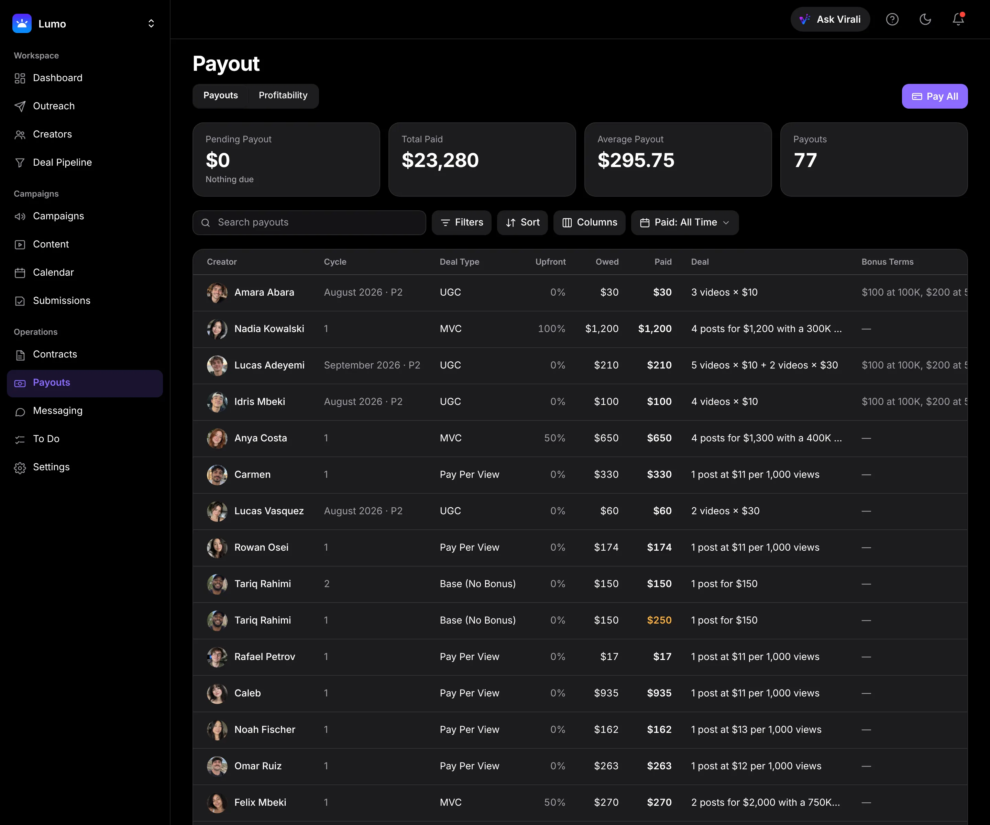Open the Content section
The width and height of the screenshot is (990, 825).
pyautogui.click(x=85, y=245)
